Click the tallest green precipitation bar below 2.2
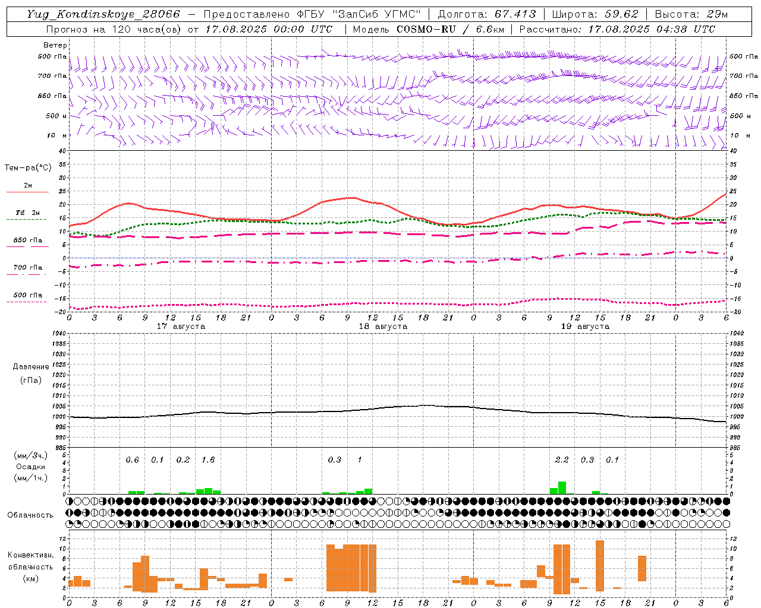This screenshot has width=761, height=608. [x=562, y=487]
